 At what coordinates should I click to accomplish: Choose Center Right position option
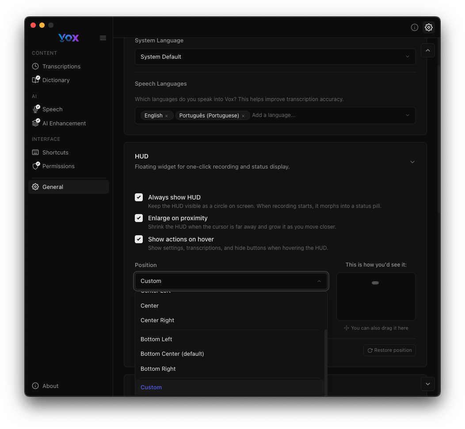coord(157,320)
